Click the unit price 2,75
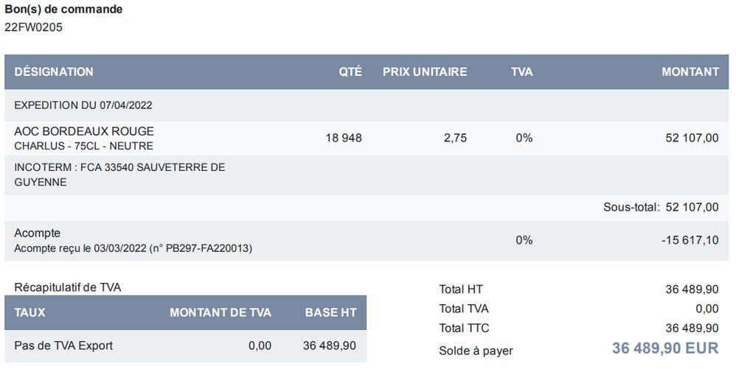 click(x=455, y=138)
